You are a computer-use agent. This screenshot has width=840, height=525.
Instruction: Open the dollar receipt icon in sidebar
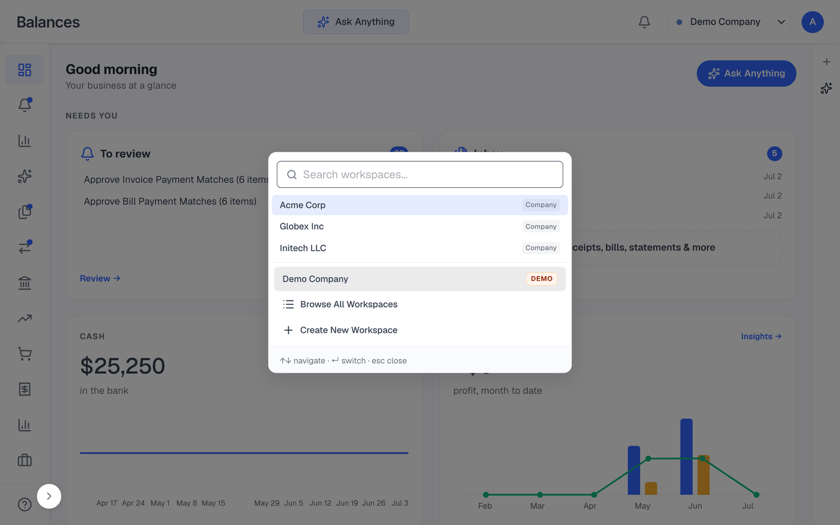pyautogui.click(x=24, y=389)
